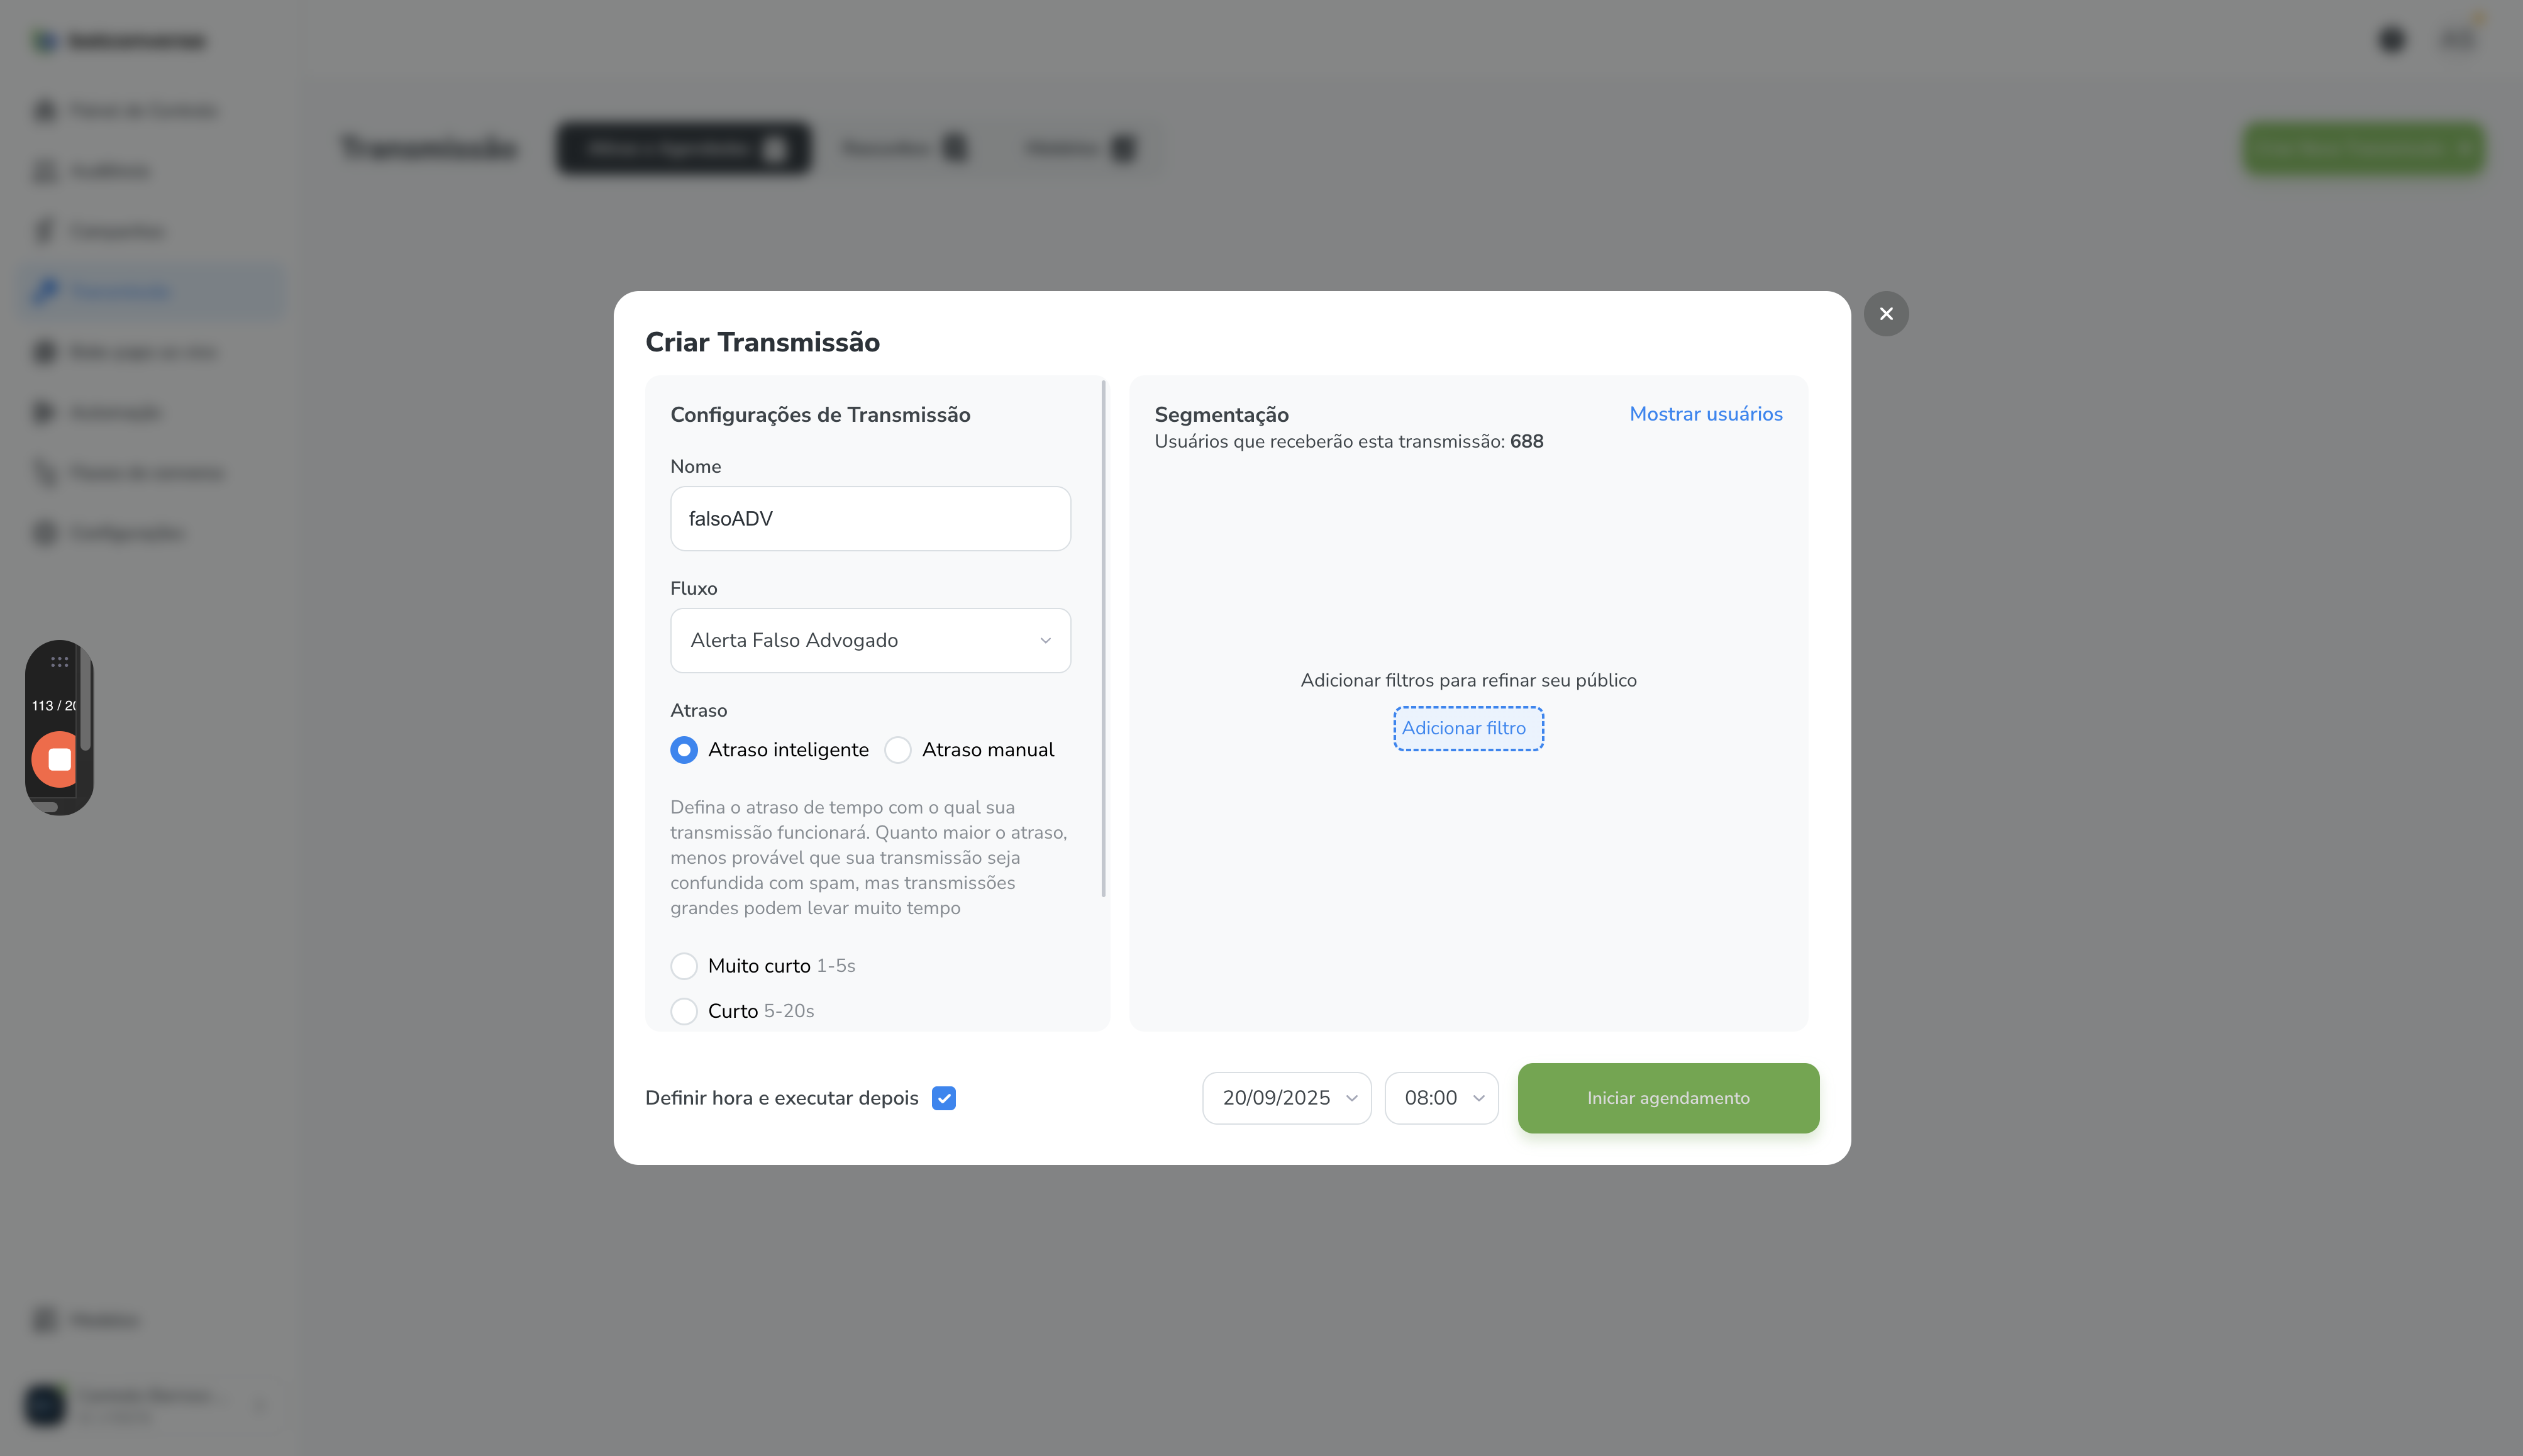Uncheck Definir hora e executar depois
This screenshot has height=1456, width=2523.
pos(943,1098)
